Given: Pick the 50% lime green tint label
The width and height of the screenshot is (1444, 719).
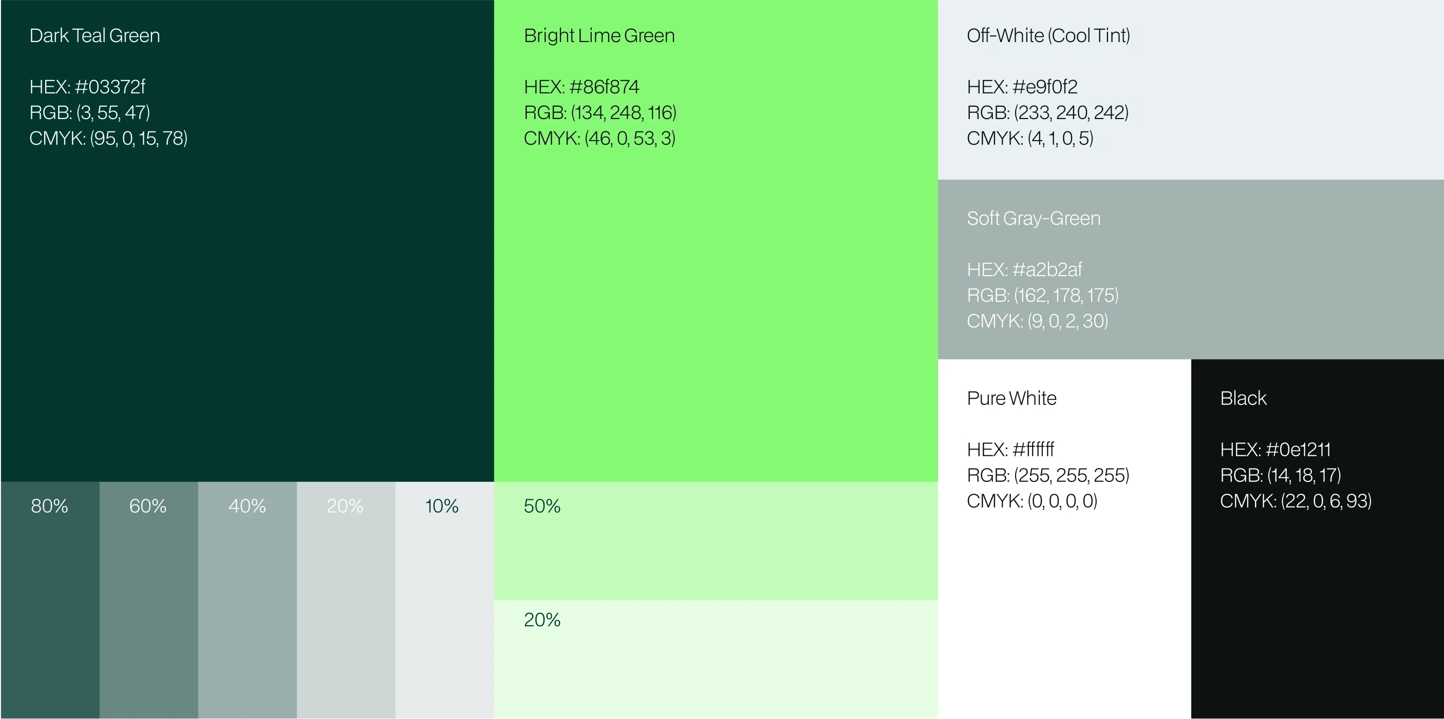Looking at the screenshot, I should point(541,506).
